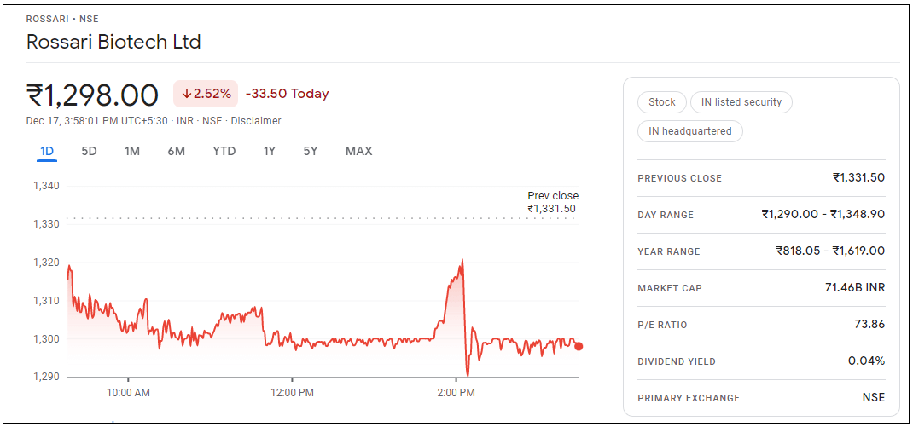Click the DIVIDEND YIELD row label
913x427 pixels.
(x=677, y=362)
